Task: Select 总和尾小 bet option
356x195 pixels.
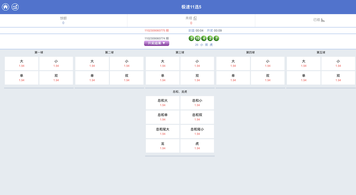Action: (197, 131)
